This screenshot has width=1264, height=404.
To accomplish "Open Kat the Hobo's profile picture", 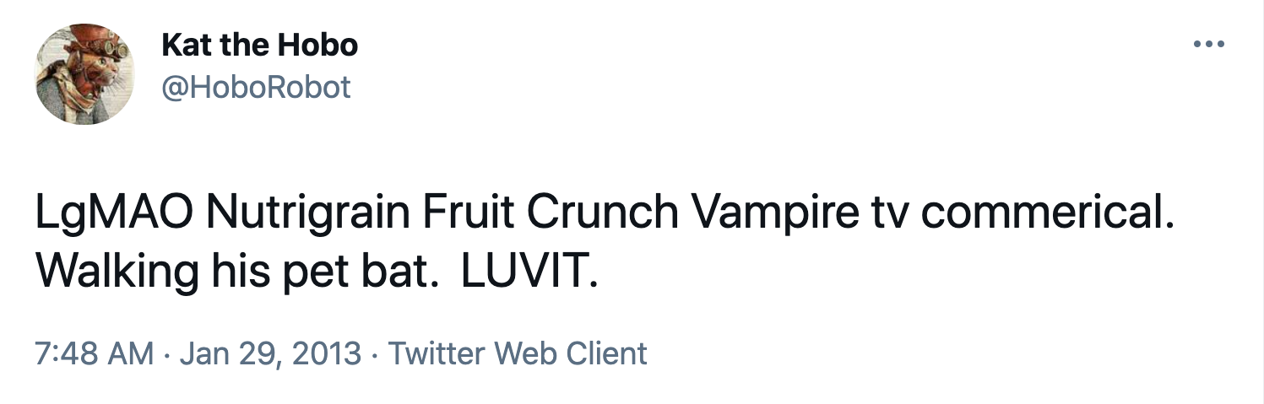I will click(x=84, y=74).
